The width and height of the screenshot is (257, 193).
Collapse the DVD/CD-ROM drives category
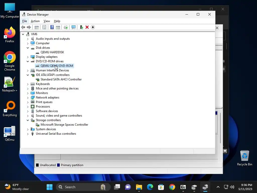pos(28,61)
